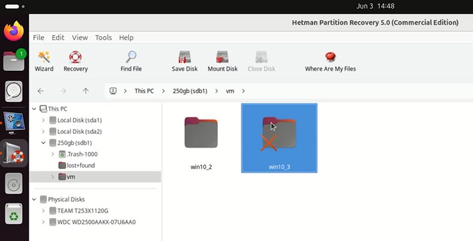This screenshot has width=473, height=241.
Task: Open dropdown arrow after This PC in path
Action: pos(163,91)
